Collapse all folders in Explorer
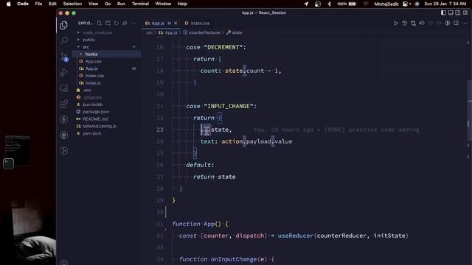This screenshot has height=265, width=472. click(x=125, y=23)
